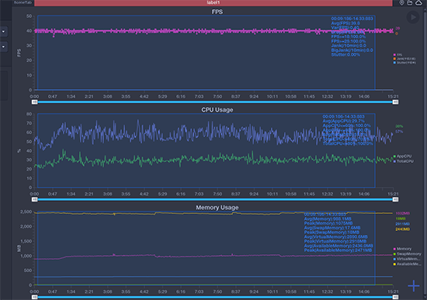Click the Memory Usage right range slider handle
Image resolution: width=427 pixels, height=300 pixels.
396,297
